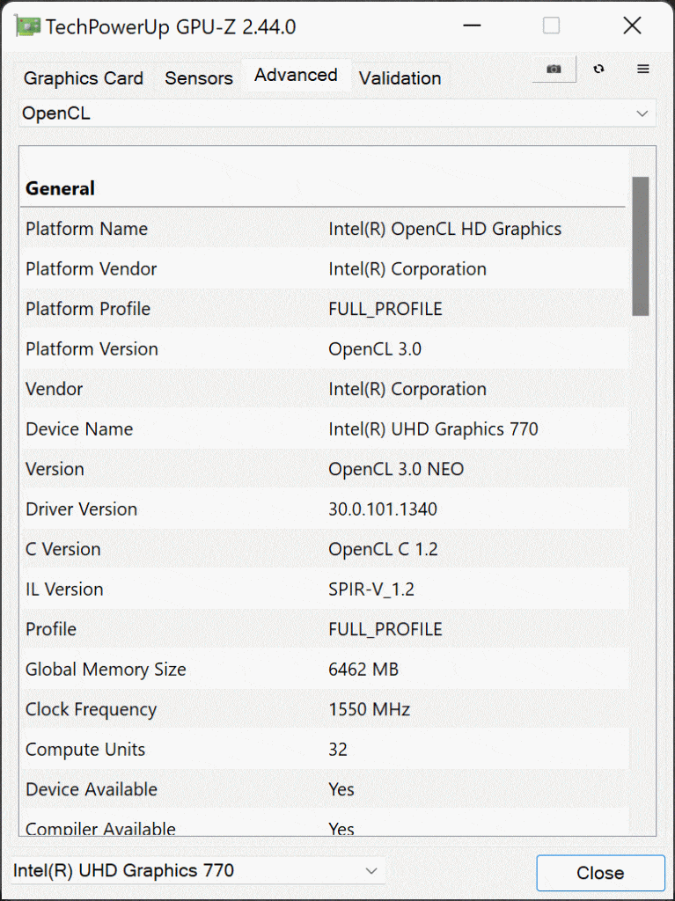Go to the Validation tab

(x=400, y=78)
